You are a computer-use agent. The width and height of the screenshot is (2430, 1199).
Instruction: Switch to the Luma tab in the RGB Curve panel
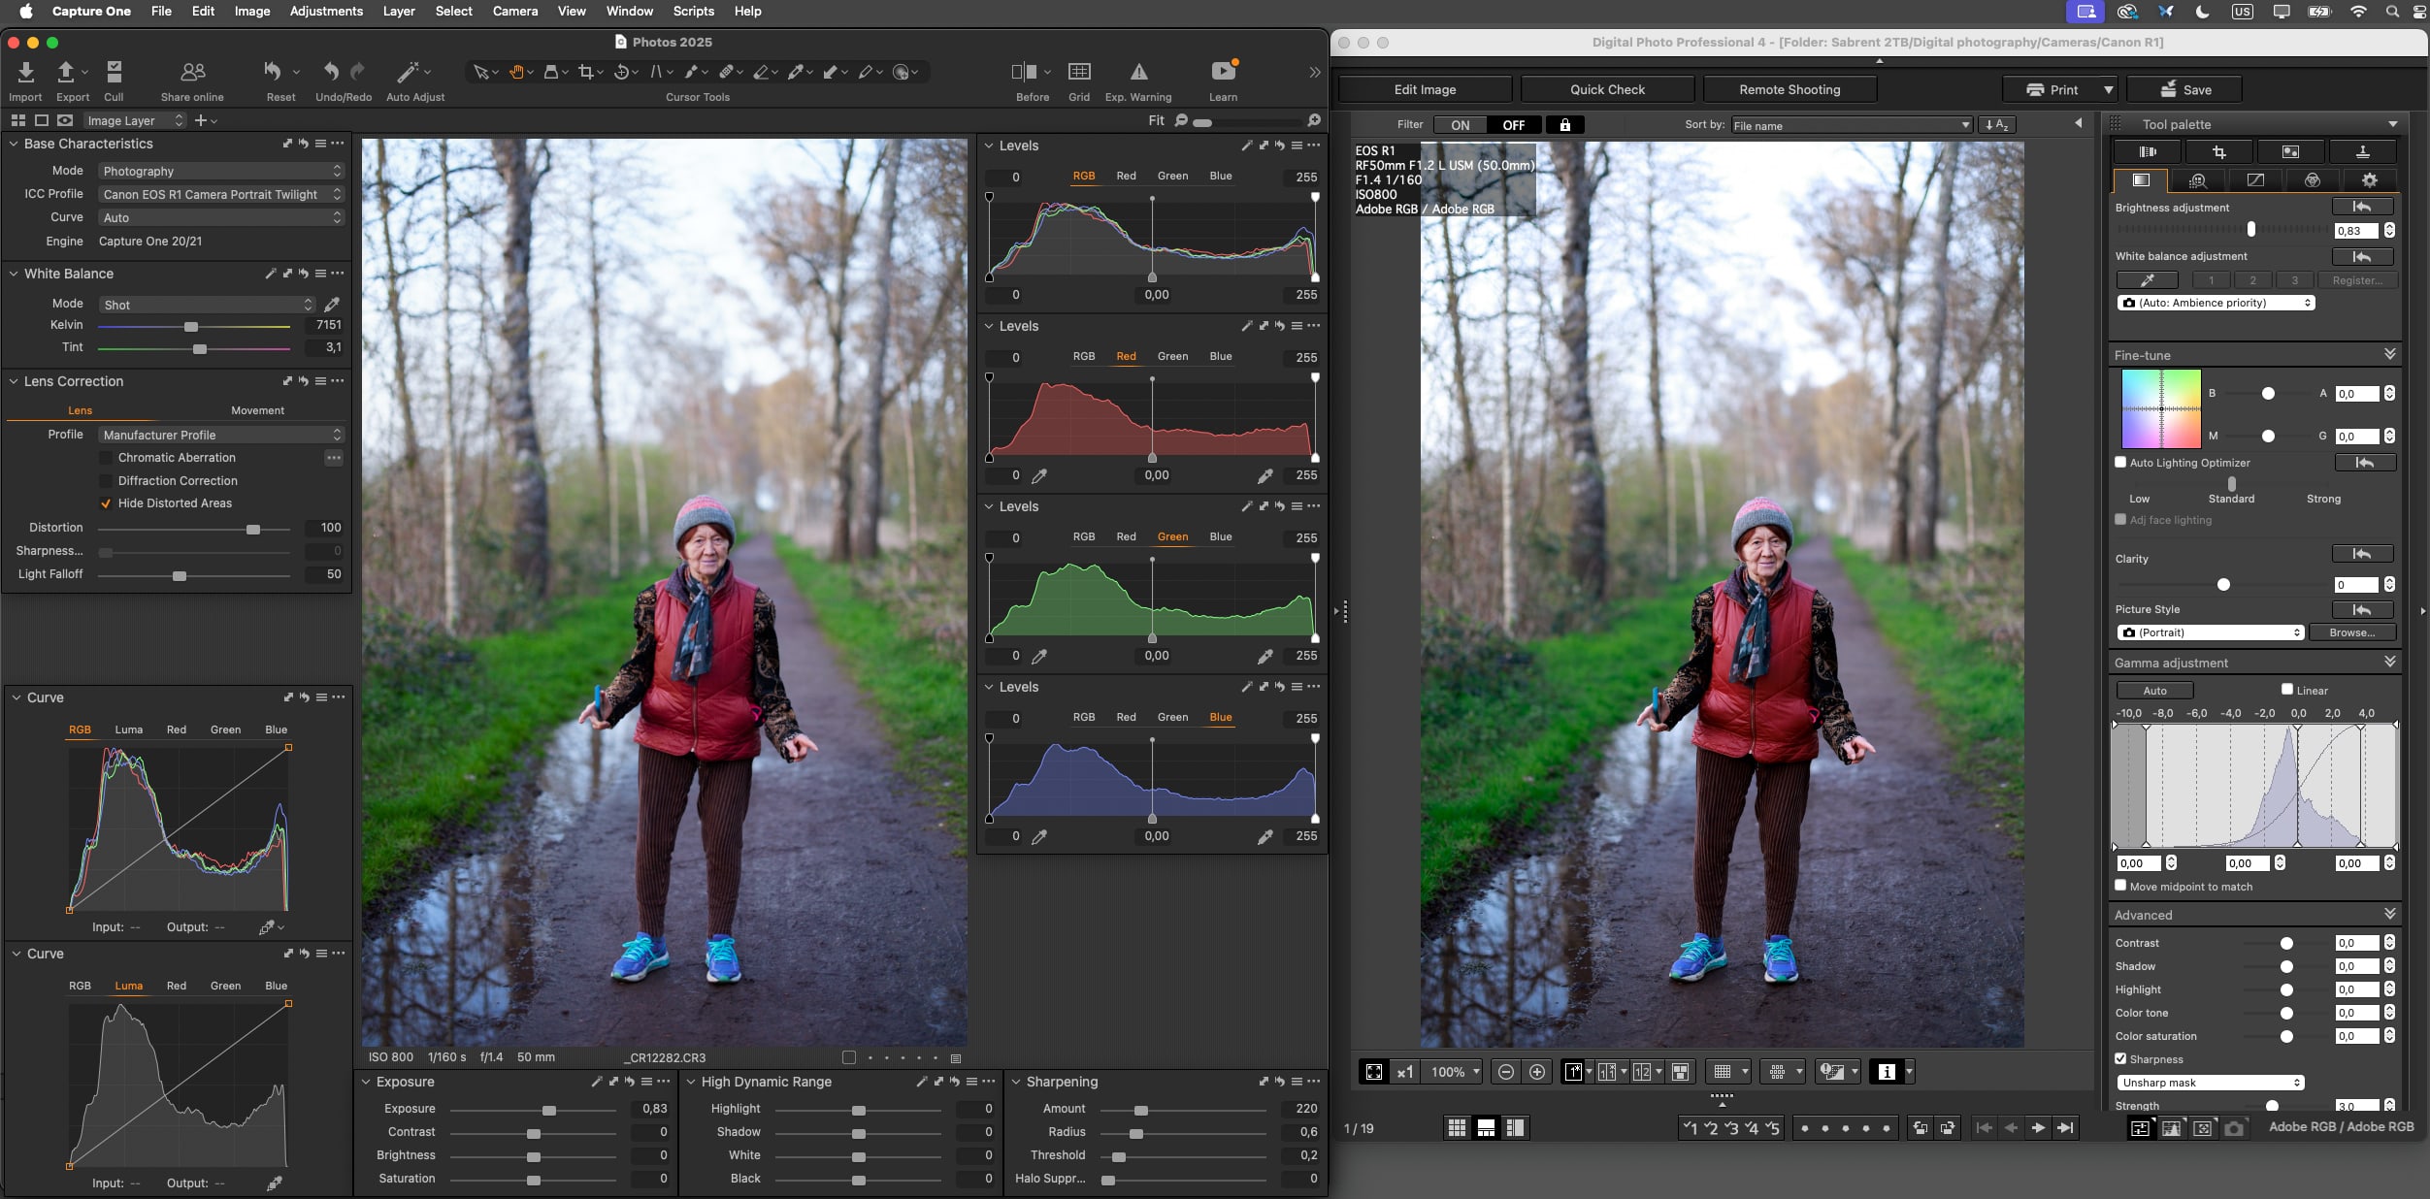(x=128, y=729)
